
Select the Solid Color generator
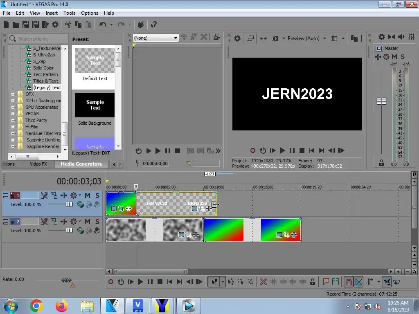tap(43, 68)
